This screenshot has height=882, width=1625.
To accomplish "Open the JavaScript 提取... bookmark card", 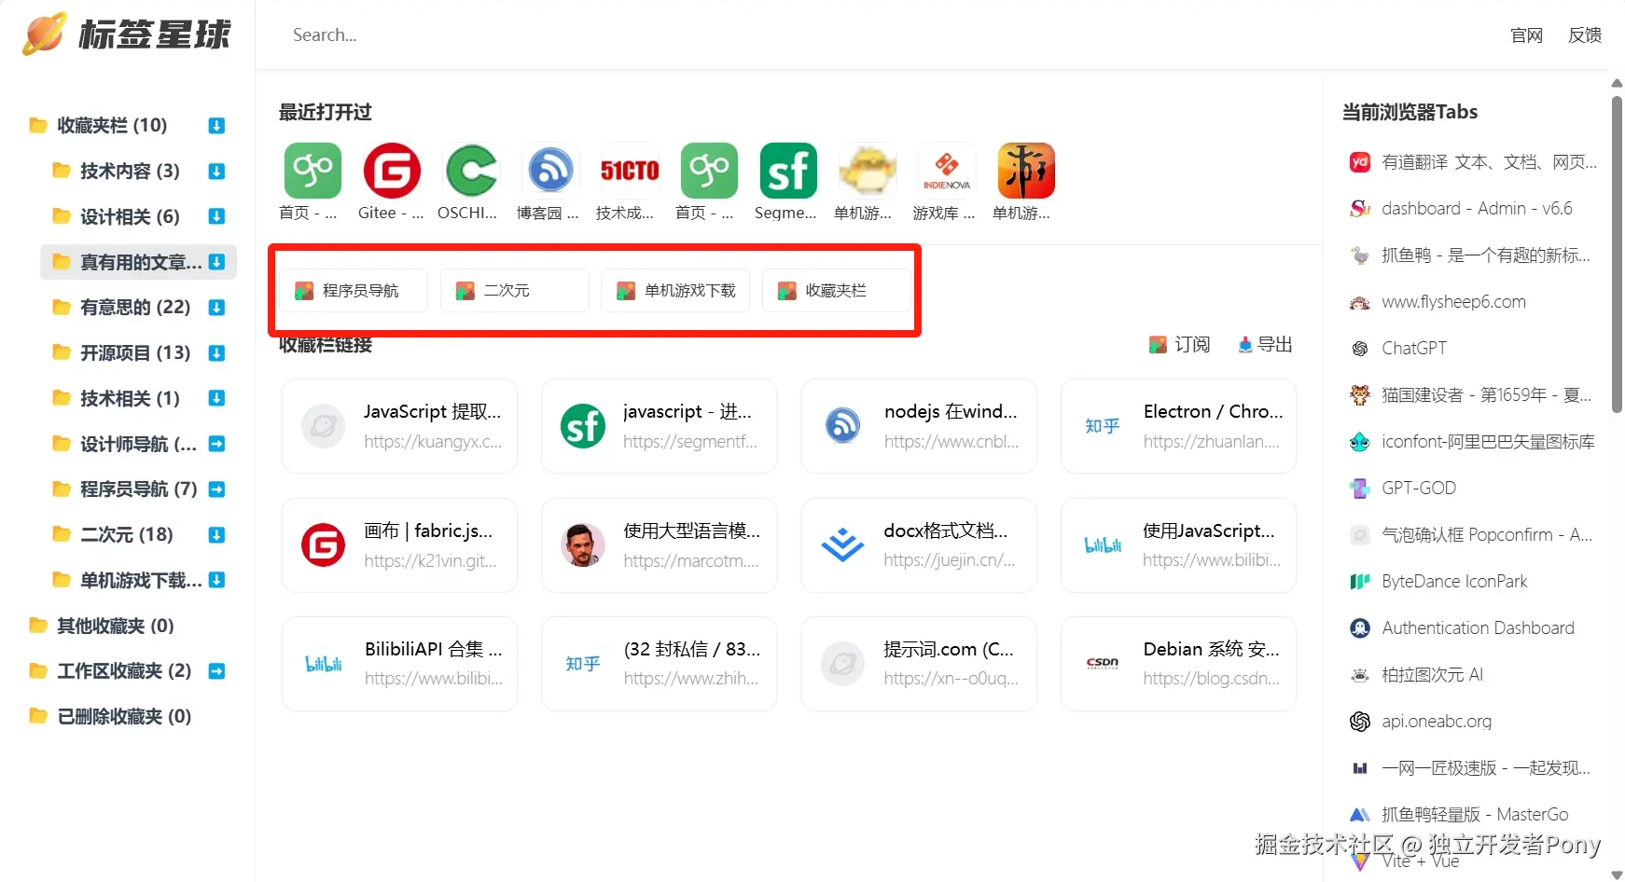I will pos(399,426).
